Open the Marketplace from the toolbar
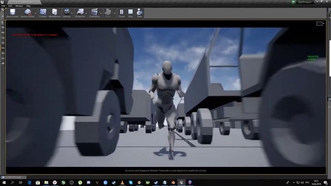Viewport: 331px width, 186px height. tap(54, 13)
